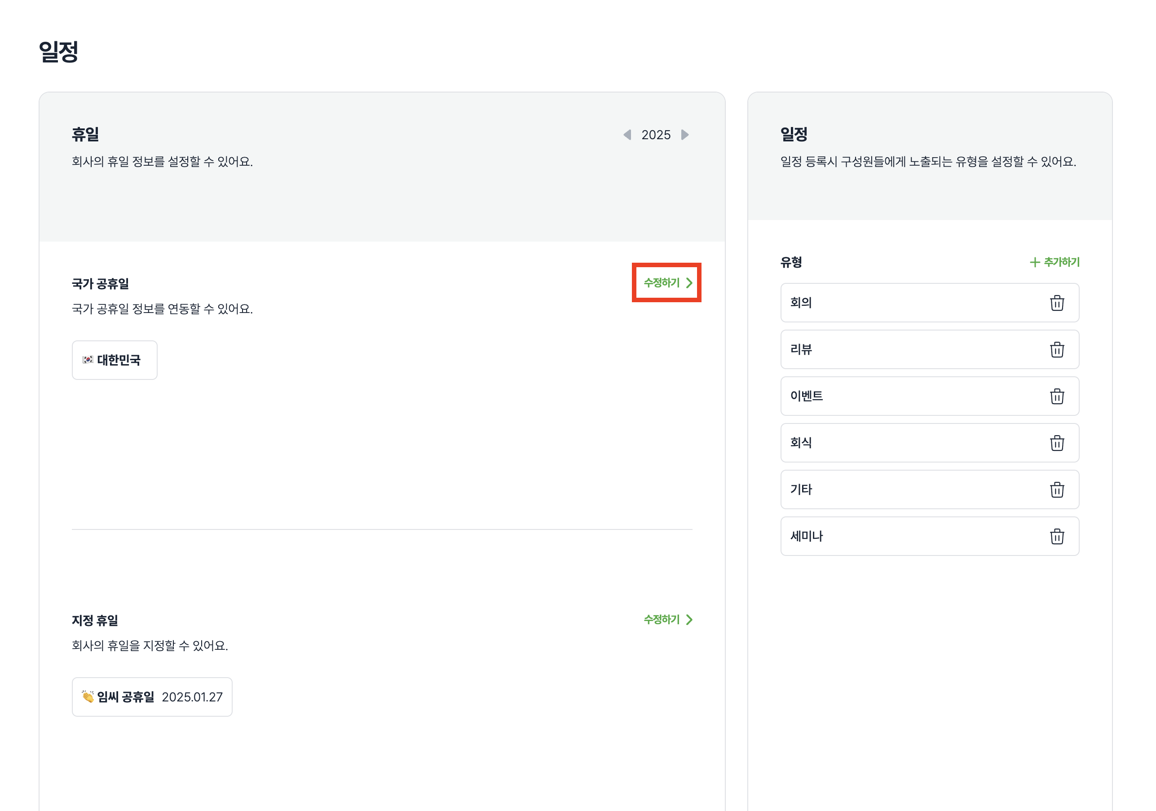Go to previous year before 2025

(x=627, y=135)
